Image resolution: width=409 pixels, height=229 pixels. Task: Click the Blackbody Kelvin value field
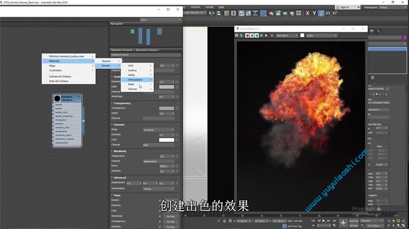tap(165, 166)
